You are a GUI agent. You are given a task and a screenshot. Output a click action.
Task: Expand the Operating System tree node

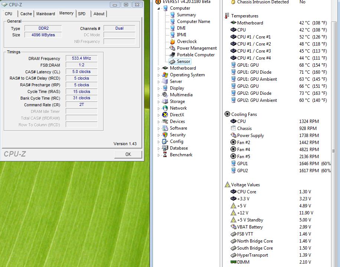[159, 75]
